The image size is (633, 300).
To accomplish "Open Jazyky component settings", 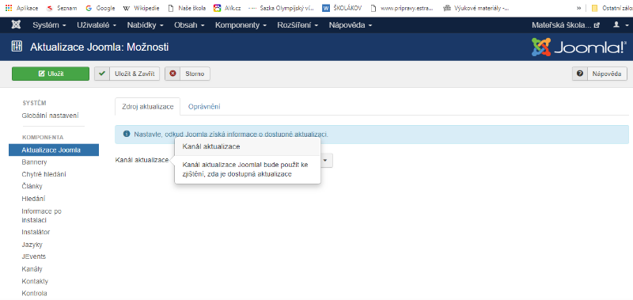I will [32, 245].
